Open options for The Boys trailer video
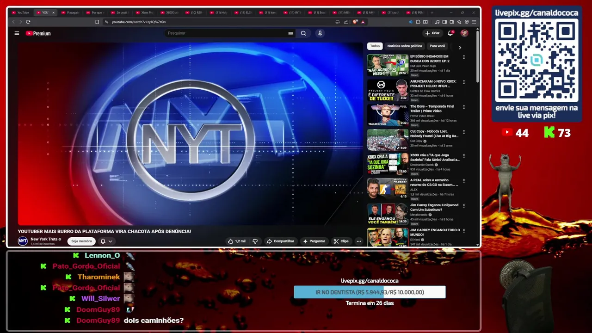The height and width of the screenshot is (333, 592). pyautogui.click(x=464, y=107)
